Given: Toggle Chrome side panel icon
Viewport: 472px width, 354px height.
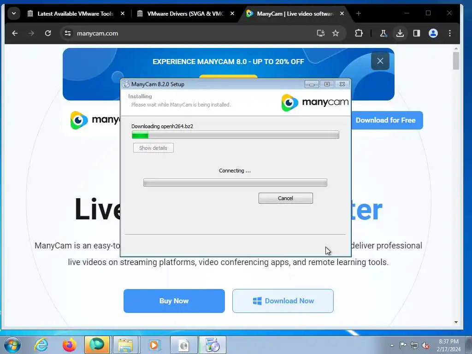Looking at the screenshot, I should click(417, 33).
